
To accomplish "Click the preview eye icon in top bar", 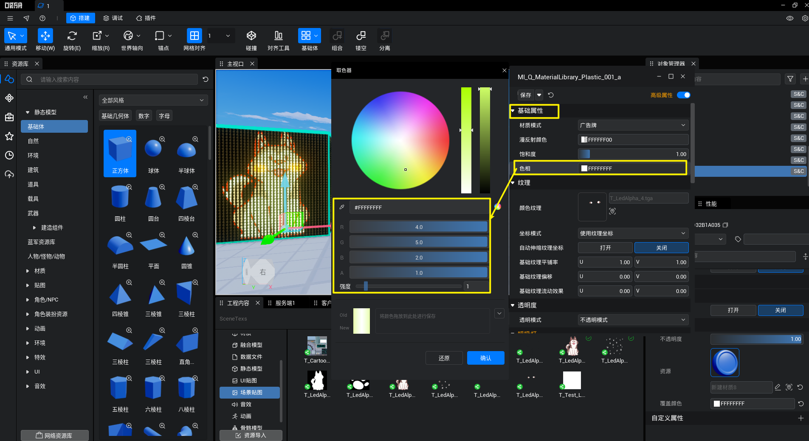I will (790, 18).
